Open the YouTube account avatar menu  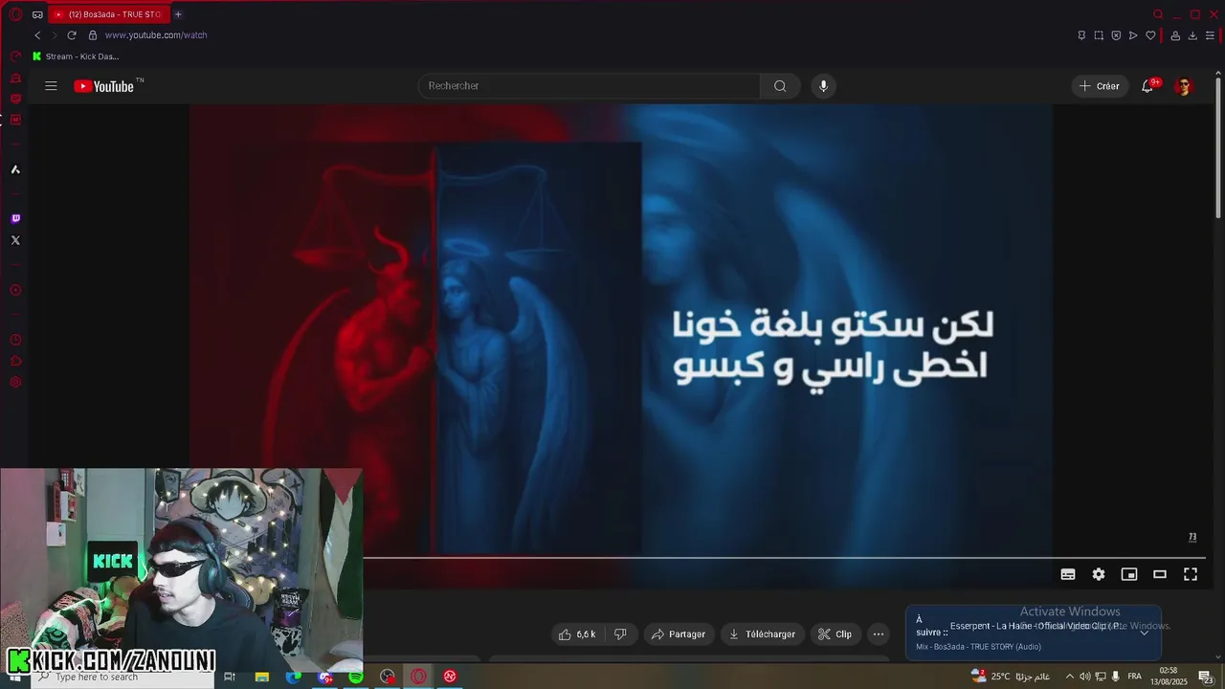coord(1184,86)
